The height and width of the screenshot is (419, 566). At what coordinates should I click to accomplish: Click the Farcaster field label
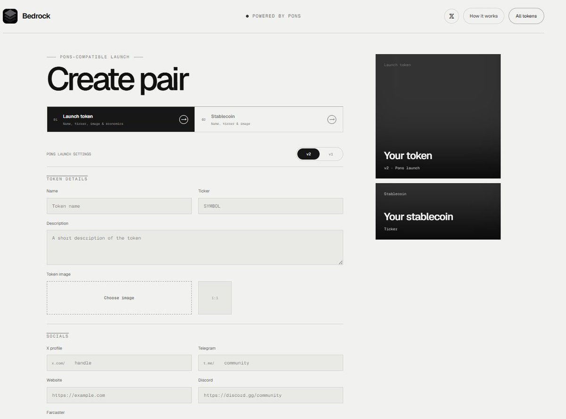(56, 412)
